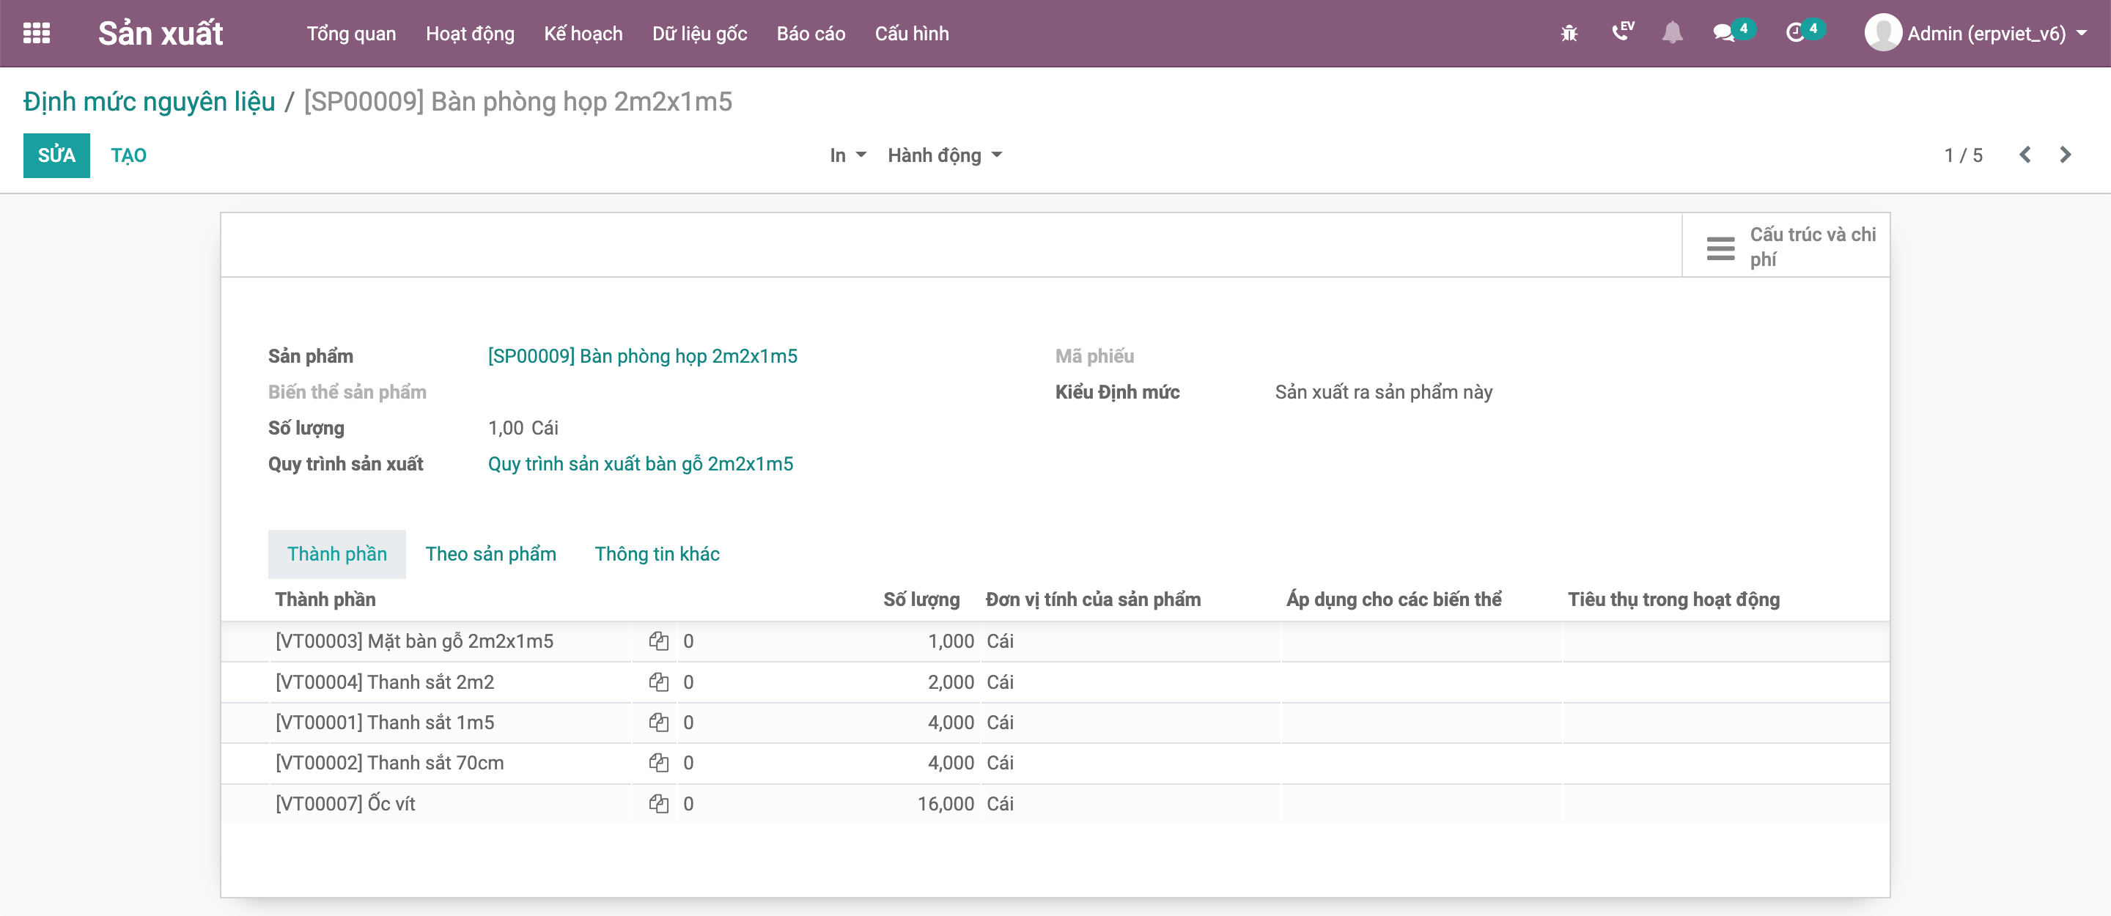Click attachment icon for Ốc vít row

(658, 804)
